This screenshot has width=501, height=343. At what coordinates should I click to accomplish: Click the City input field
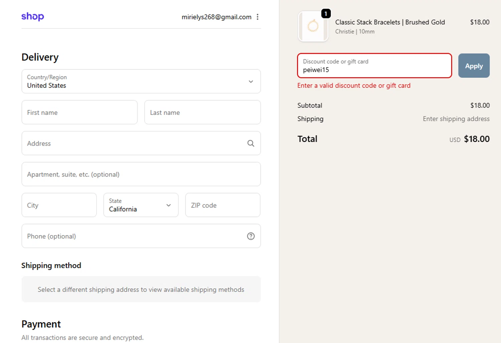(59, 205)
